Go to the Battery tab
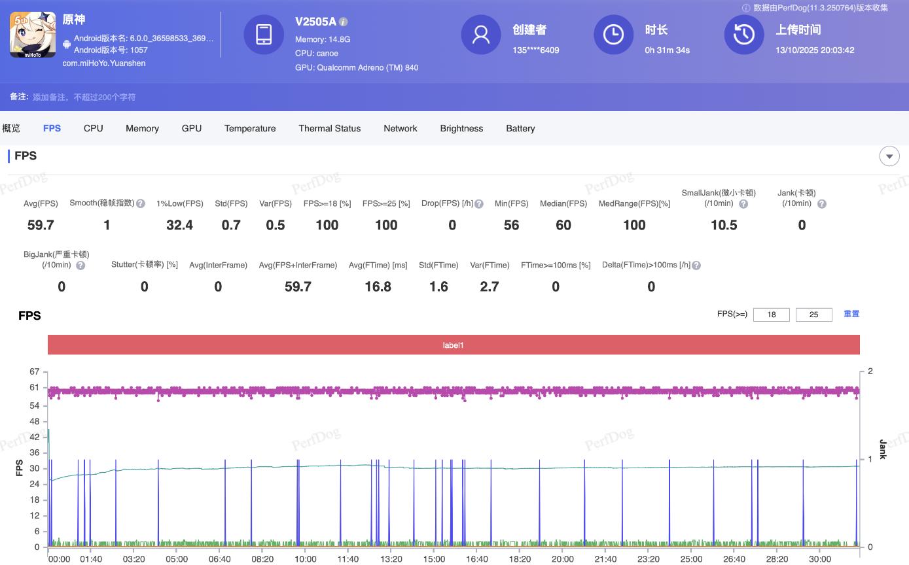Image resolution: width=909 pixels, height=565 pixels. coord(520,128)
